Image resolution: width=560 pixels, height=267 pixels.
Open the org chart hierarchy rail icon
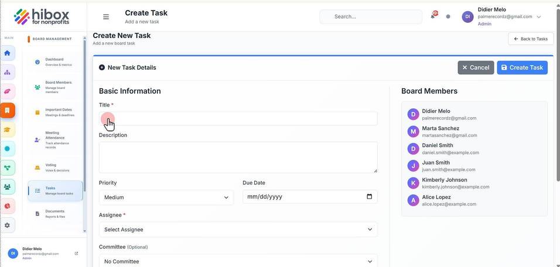click(7, 73)
